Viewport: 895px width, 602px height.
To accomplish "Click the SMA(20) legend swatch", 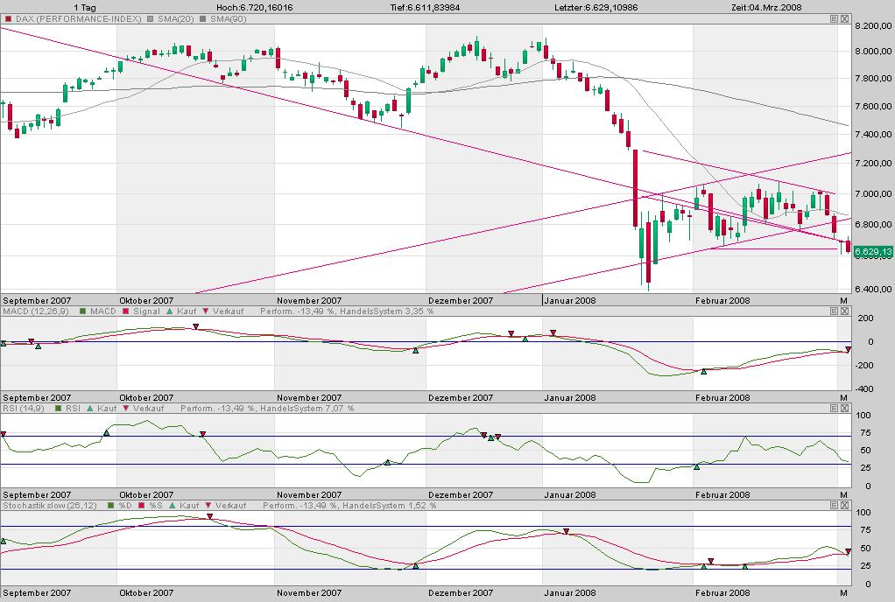I will [x=150, y=19].
